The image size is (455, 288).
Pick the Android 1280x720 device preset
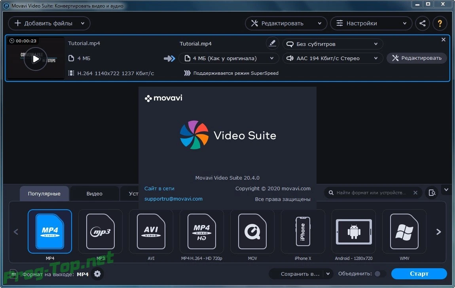coord(353,231)
